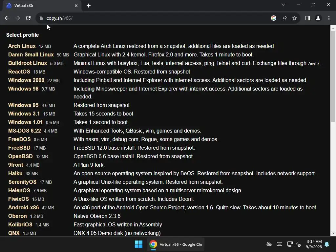Open the HelenOS profile

click(19, 191)
